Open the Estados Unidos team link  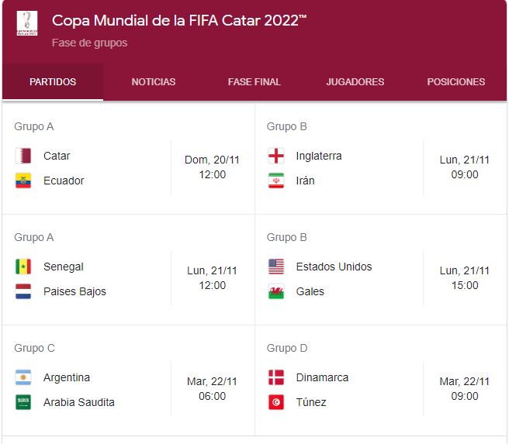(x=334, y=267)
